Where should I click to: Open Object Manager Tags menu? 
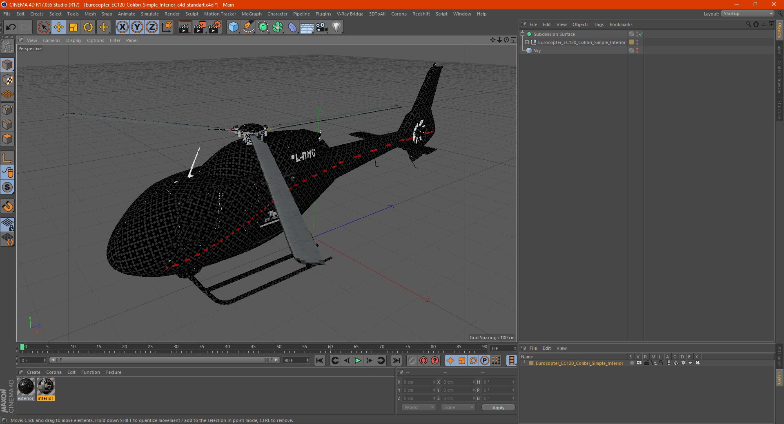[599, 24]
